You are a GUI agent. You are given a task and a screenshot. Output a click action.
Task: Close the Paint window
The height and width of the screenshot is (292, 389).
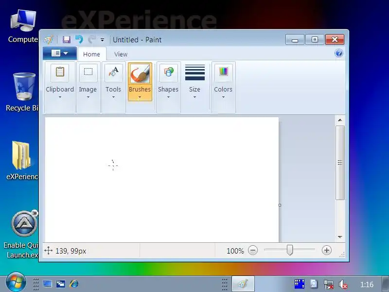pos(335,39)
